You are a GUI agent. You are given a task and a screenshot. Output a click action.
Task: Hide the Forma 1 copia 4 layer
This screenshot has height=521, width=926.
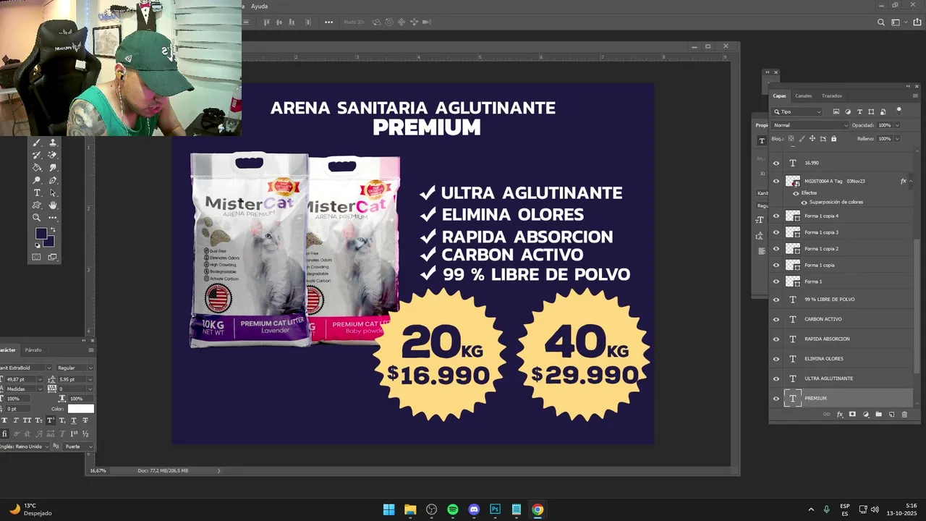coord(776,216)
